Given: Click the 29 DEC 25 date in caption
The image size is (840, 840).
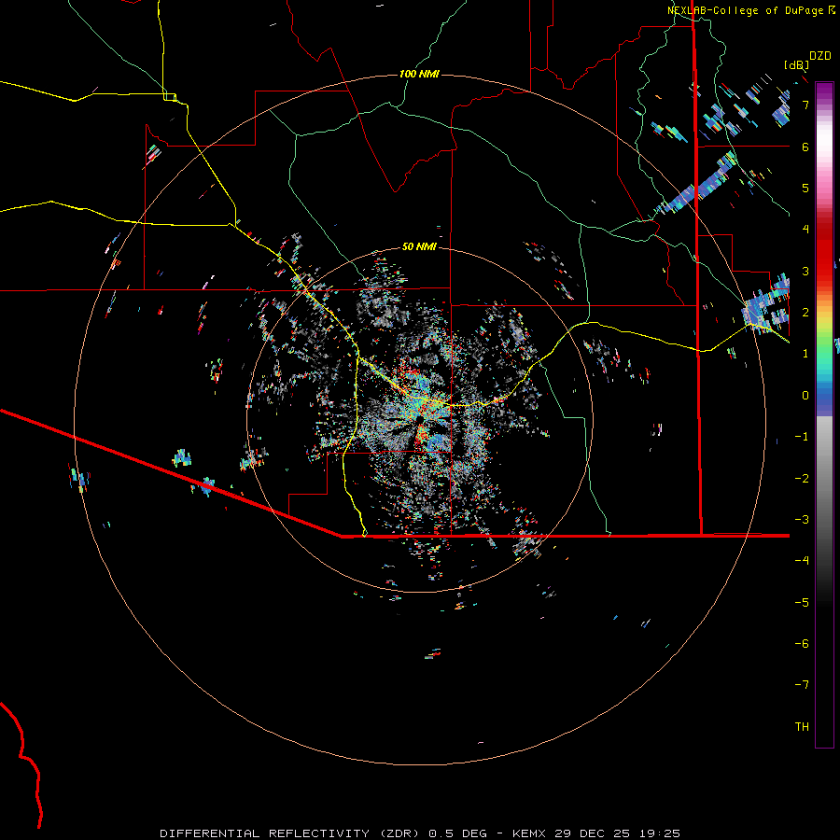Looking at the screenshot, I should 592,833.
